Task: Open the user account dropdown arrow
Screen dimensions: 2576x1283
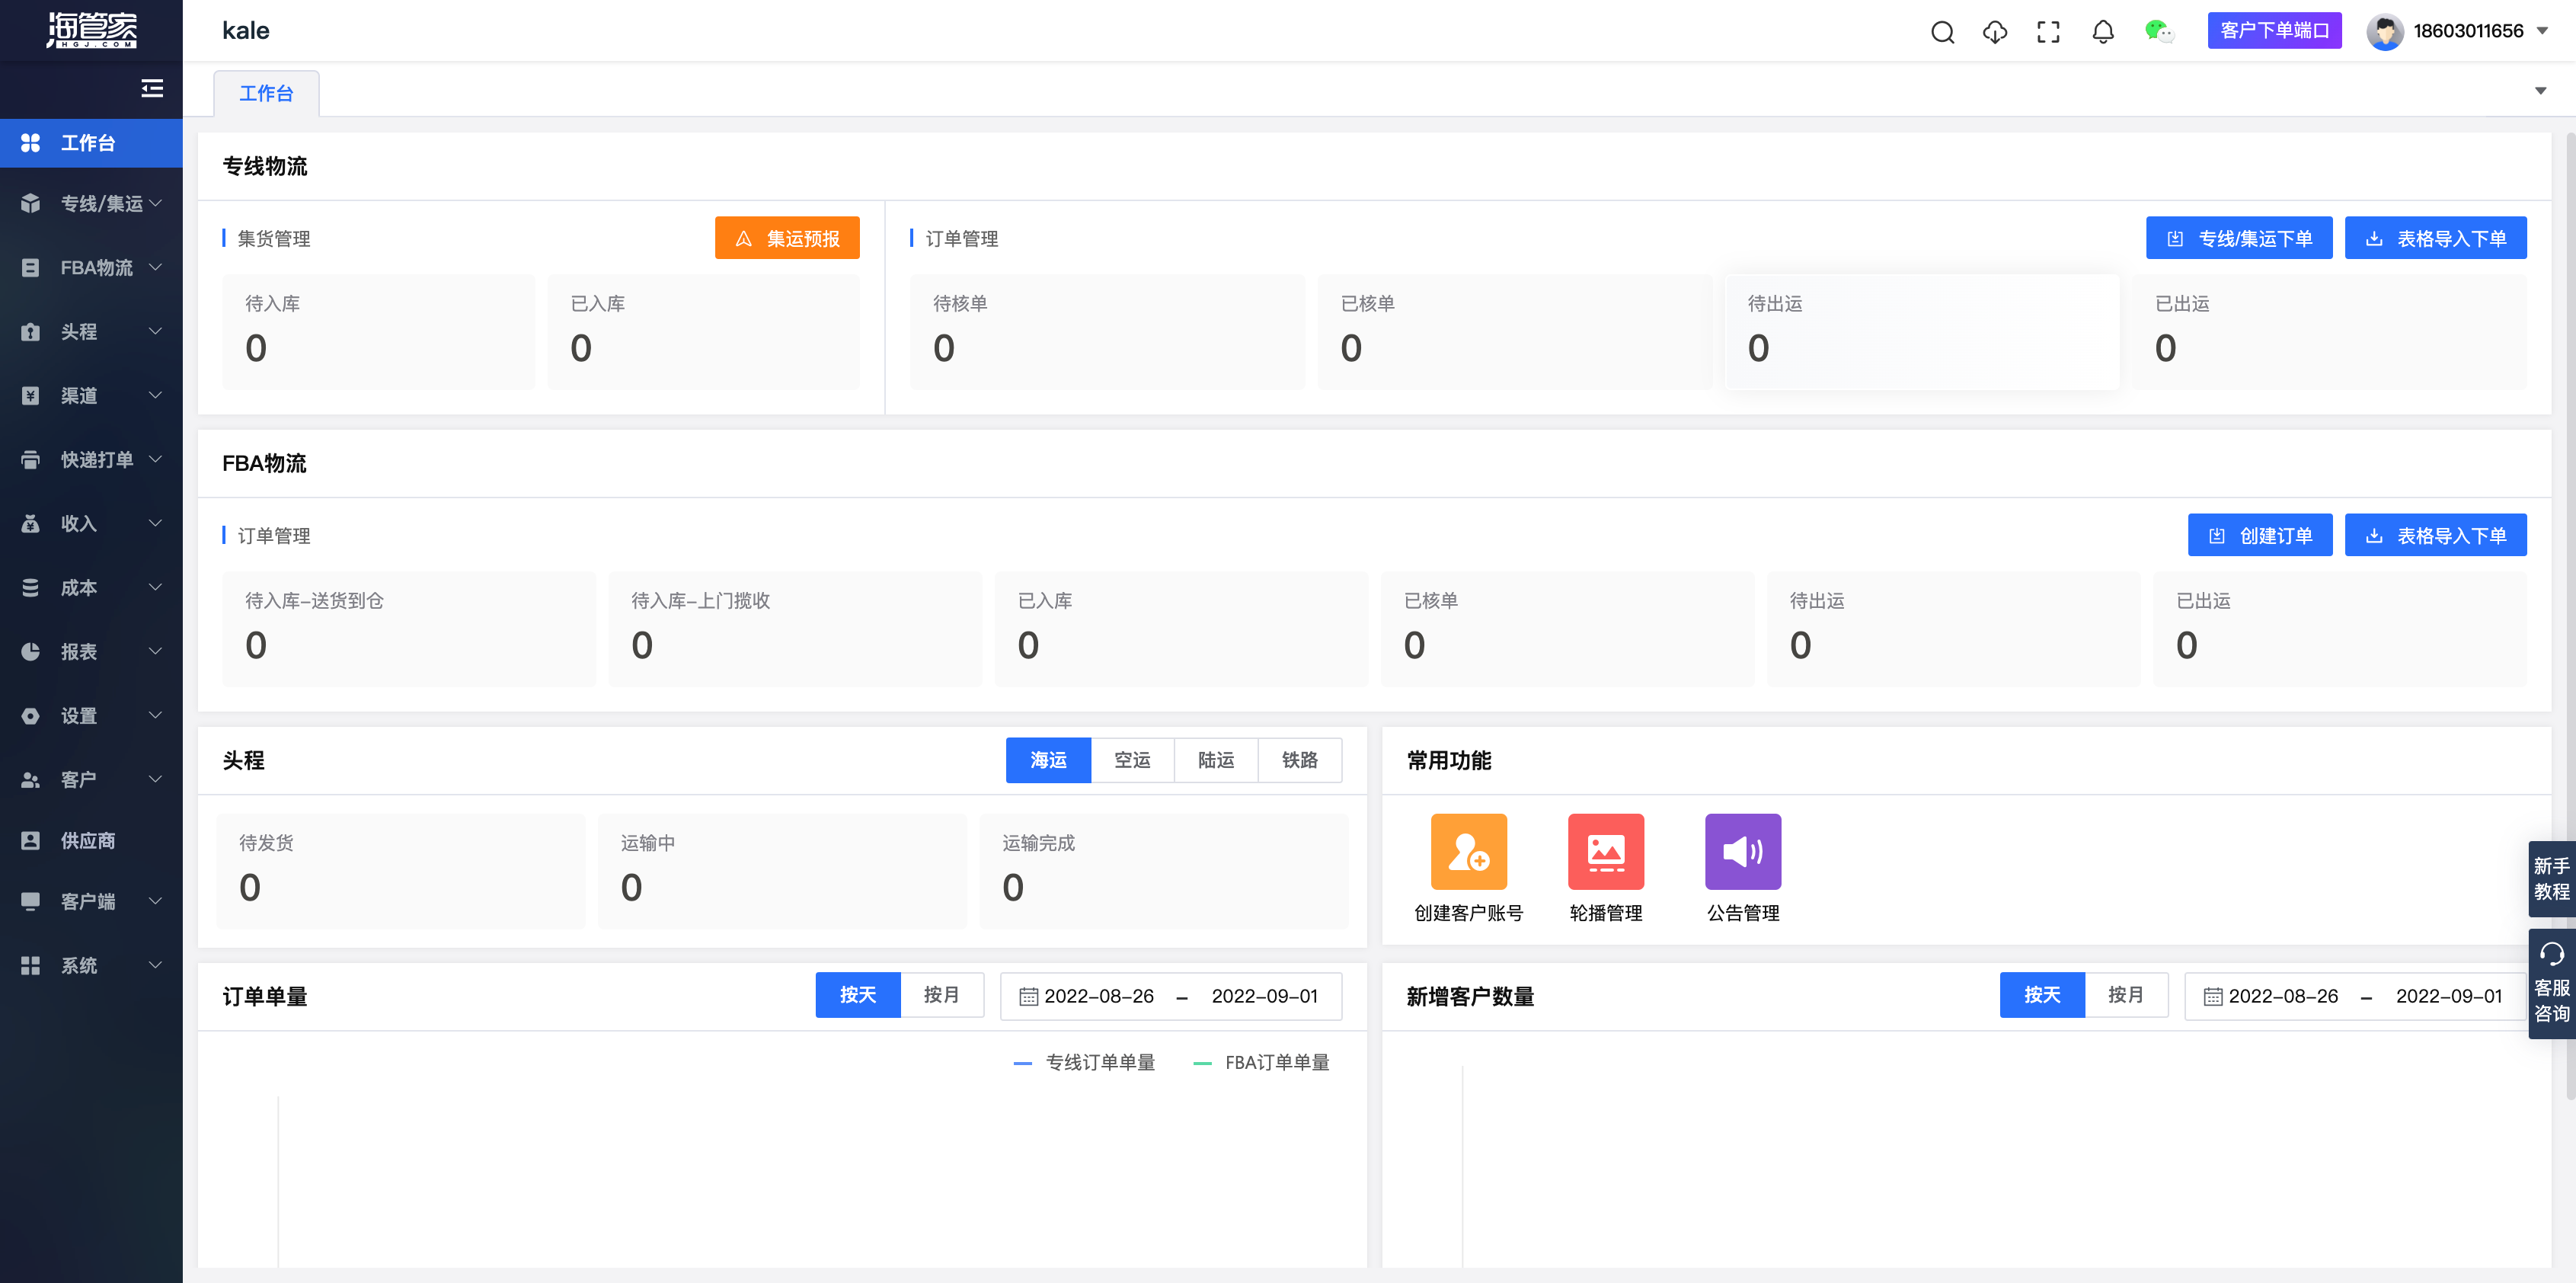Action: click(2543, 31)
